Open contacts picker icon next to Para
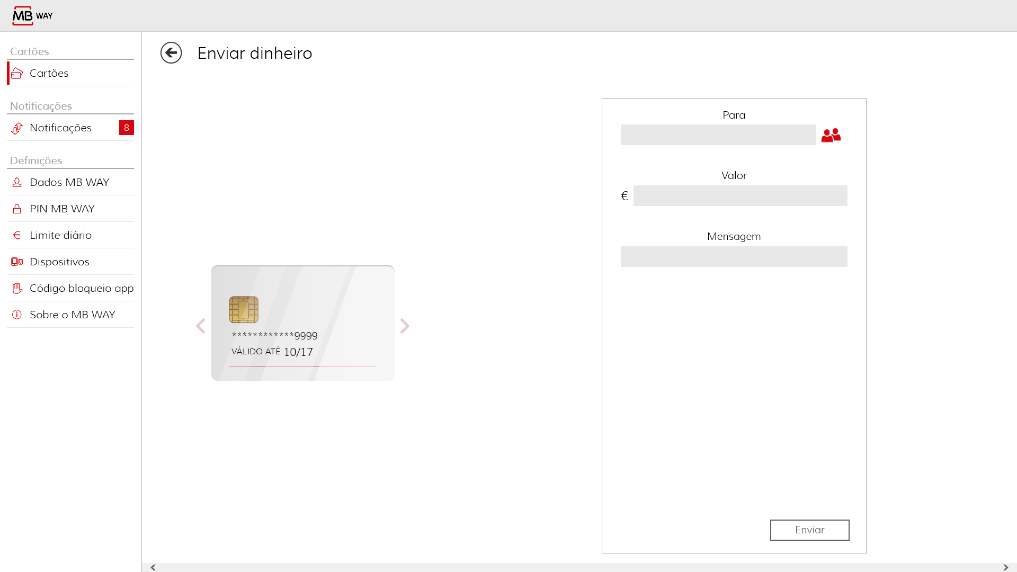 831,136
